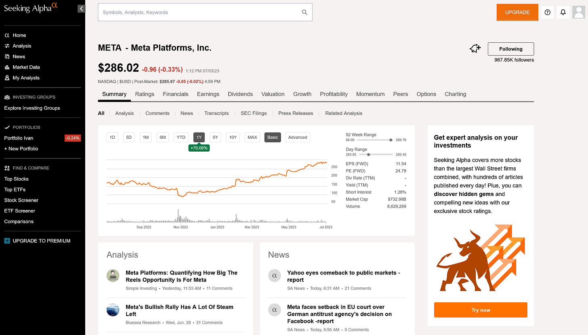This screenshot has height=335, width=588.
Task: Select the 5D chart range
Action: [129, 137]
